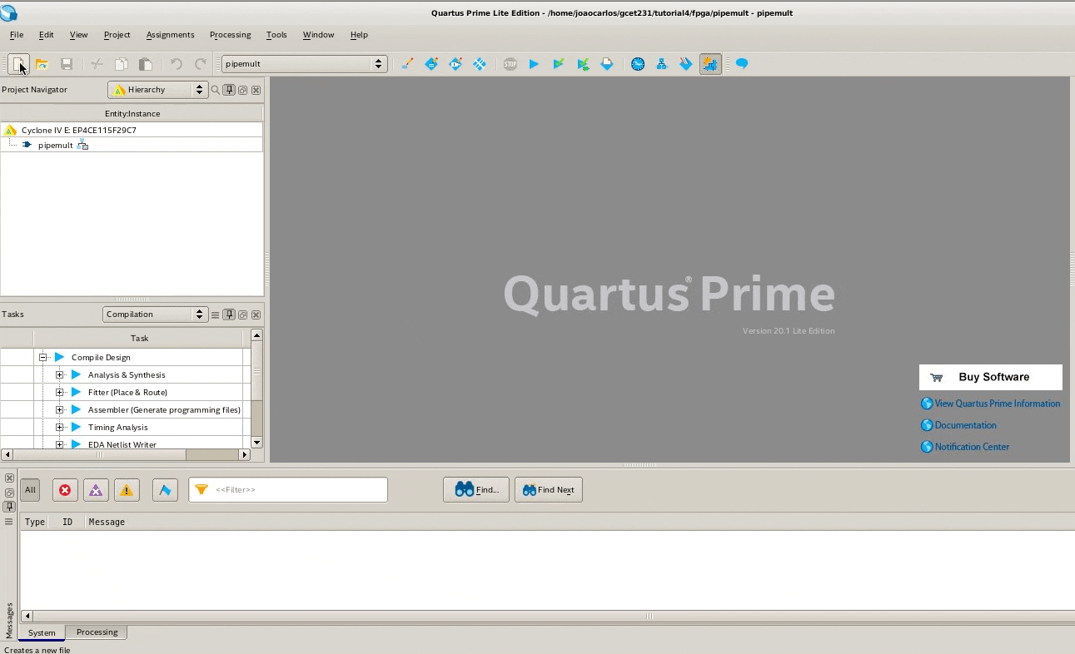Open the Processing menu

[x=230, y=35]
